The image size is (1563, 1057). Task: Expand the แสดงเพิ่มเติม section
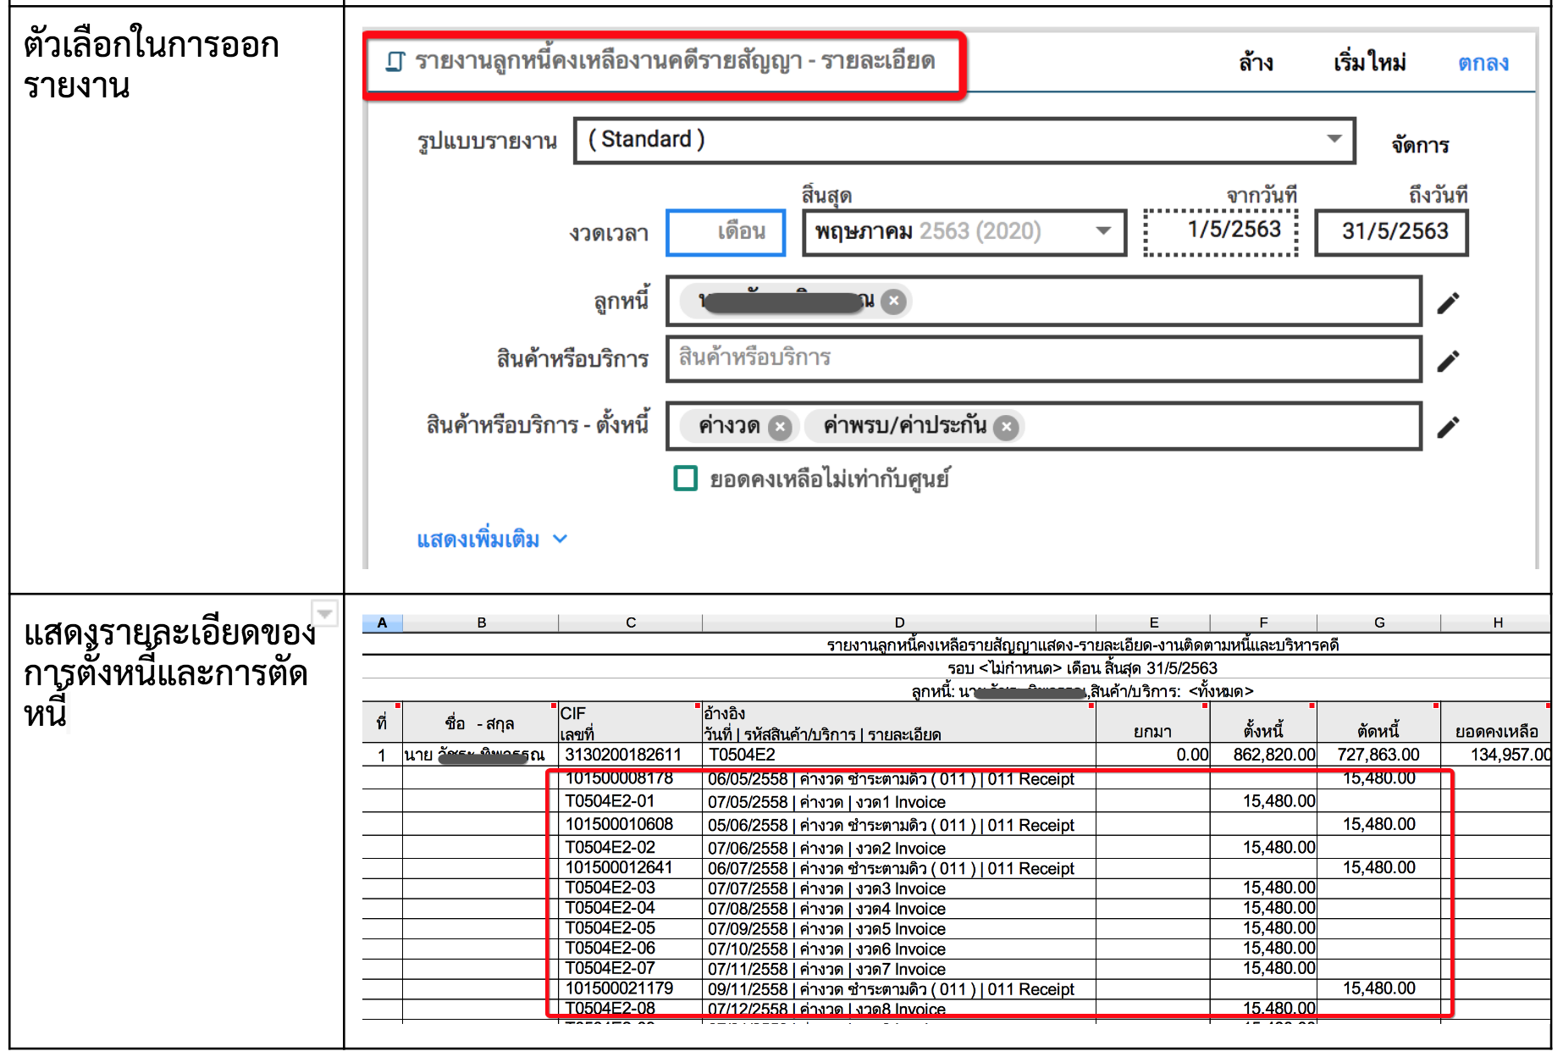tap(491, 540)
